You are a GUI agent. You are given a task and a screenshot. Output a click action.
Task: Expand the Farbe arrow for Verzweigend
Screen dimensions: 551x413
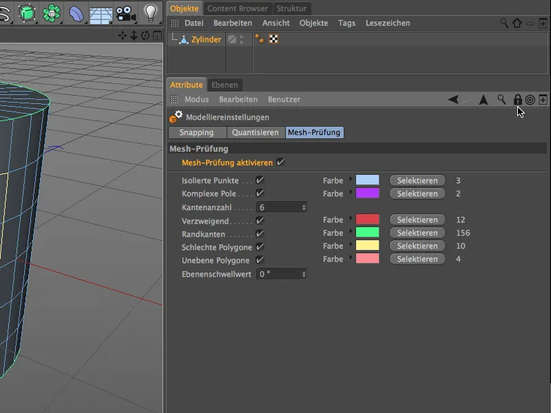coord(351,218)
